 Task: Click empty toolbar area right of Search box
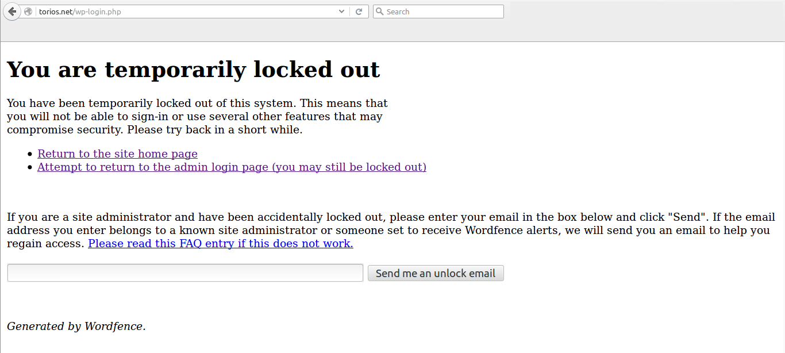click(632, 11)
